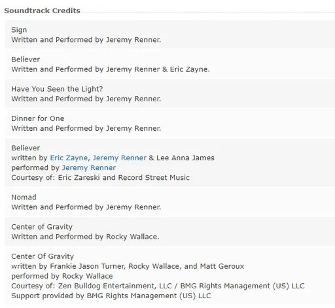Click the Zen Bulldog Entertainment courtesy line
This screenshot has width=335, height=308.
pos(158,286)
